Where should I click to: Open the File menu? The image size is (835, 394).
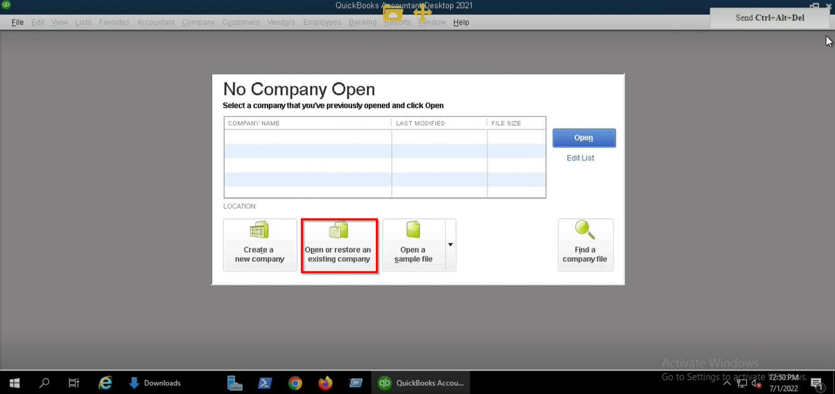tap(17, 22)
